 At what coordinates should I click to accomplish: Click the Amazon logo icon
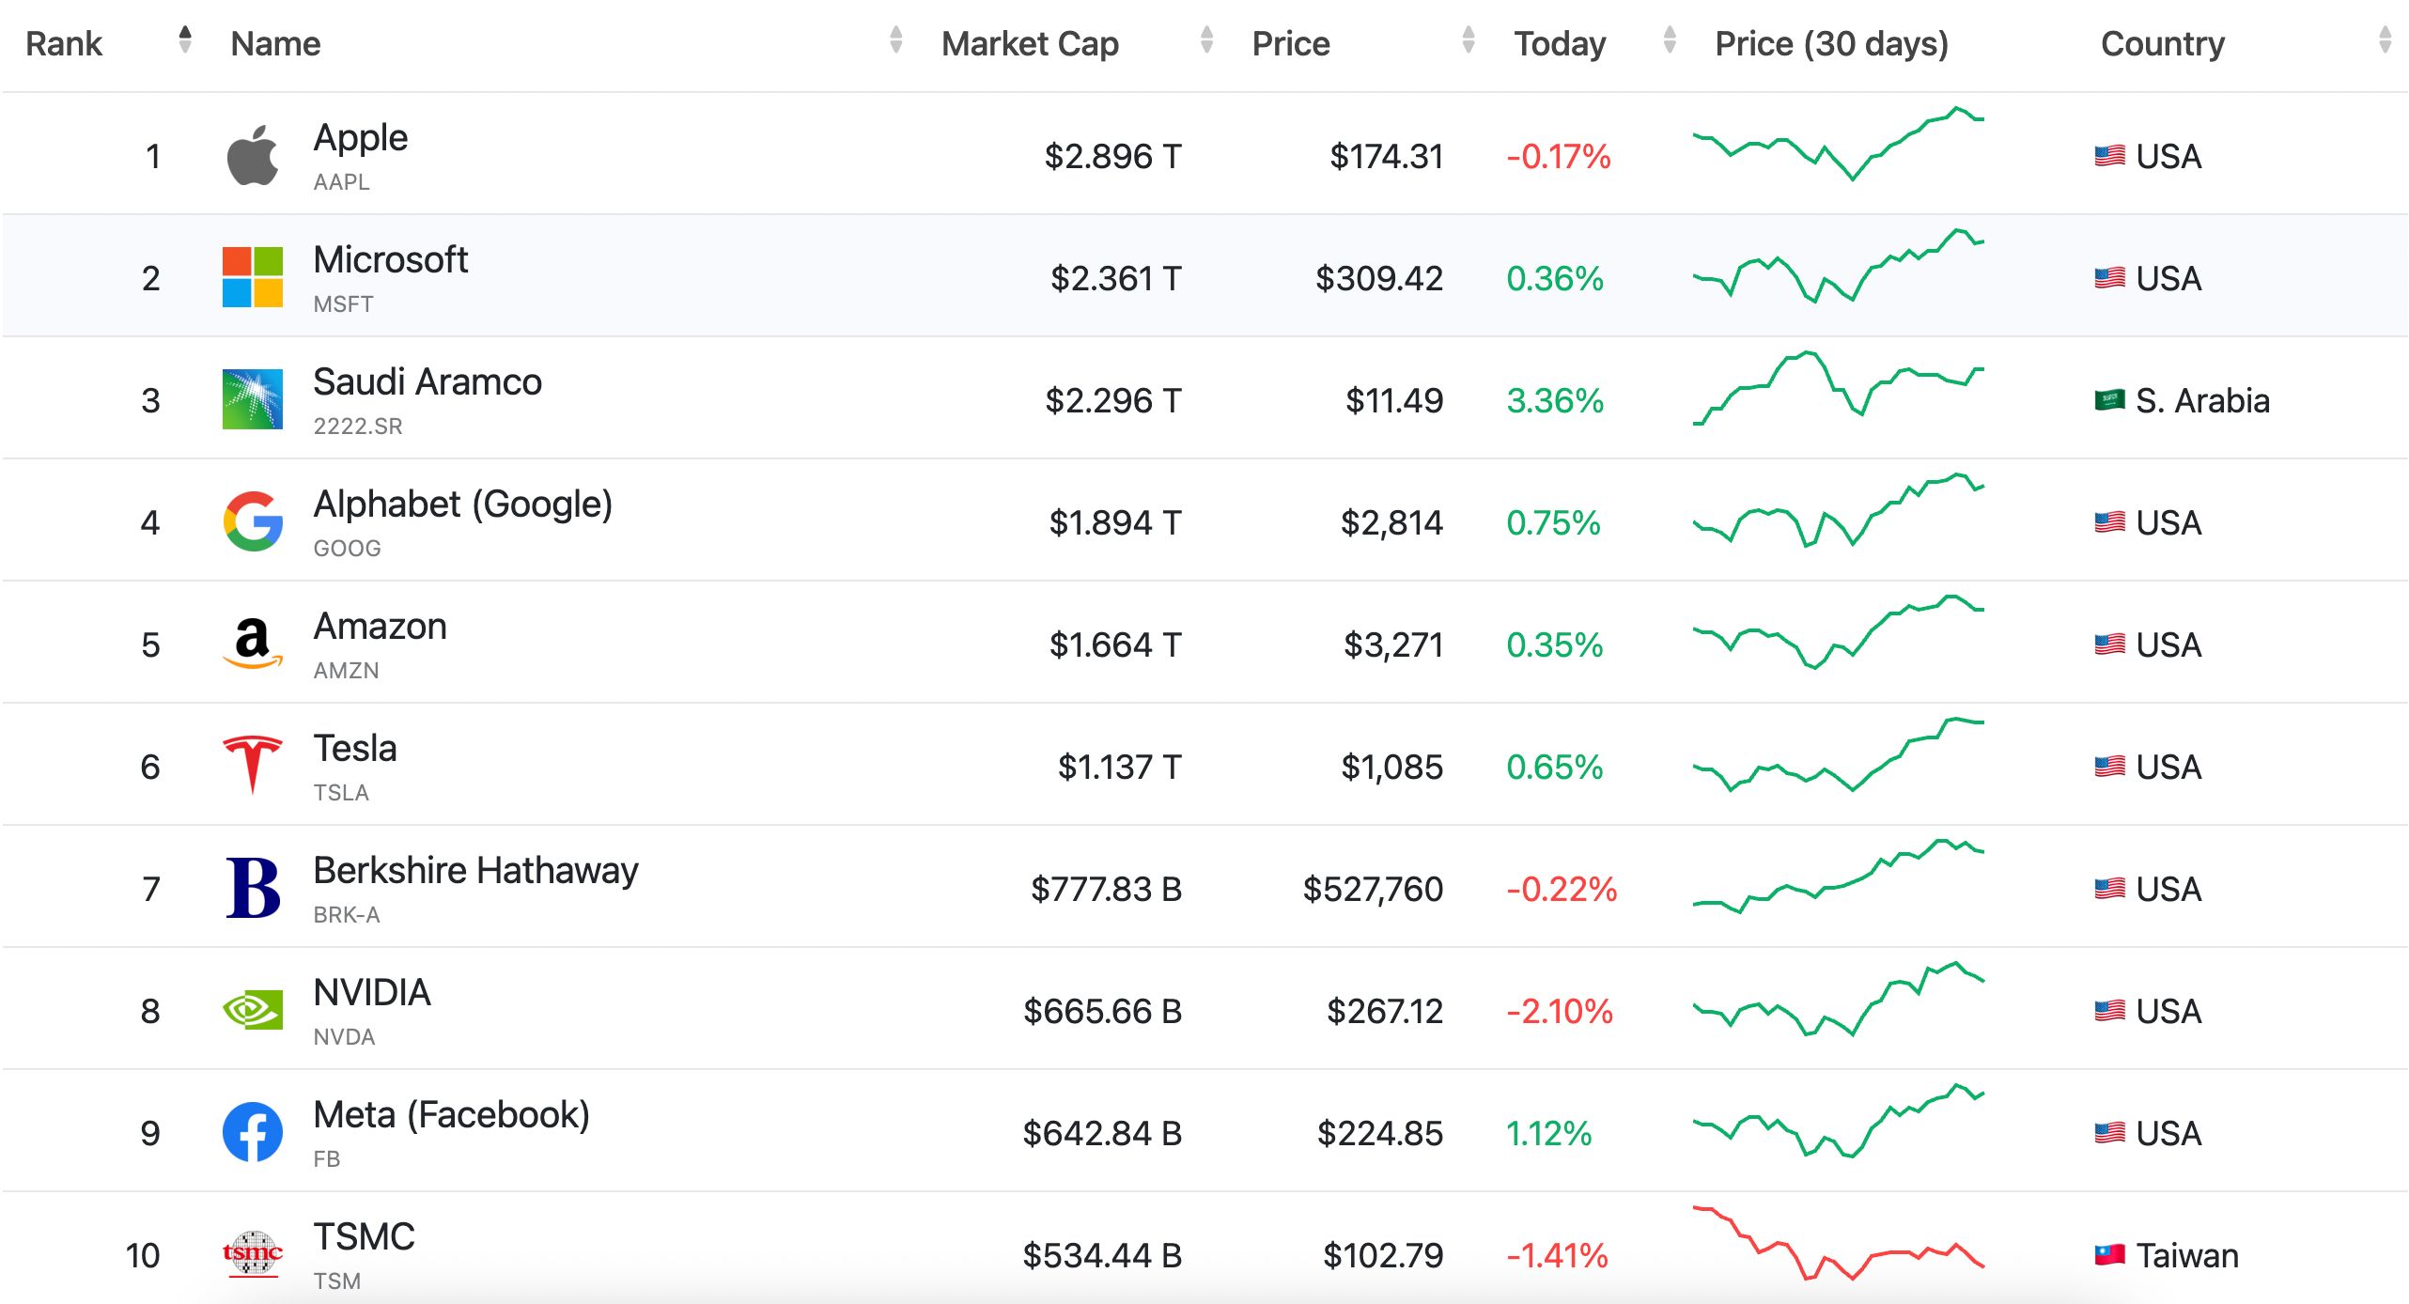click(x=253, y=644)
